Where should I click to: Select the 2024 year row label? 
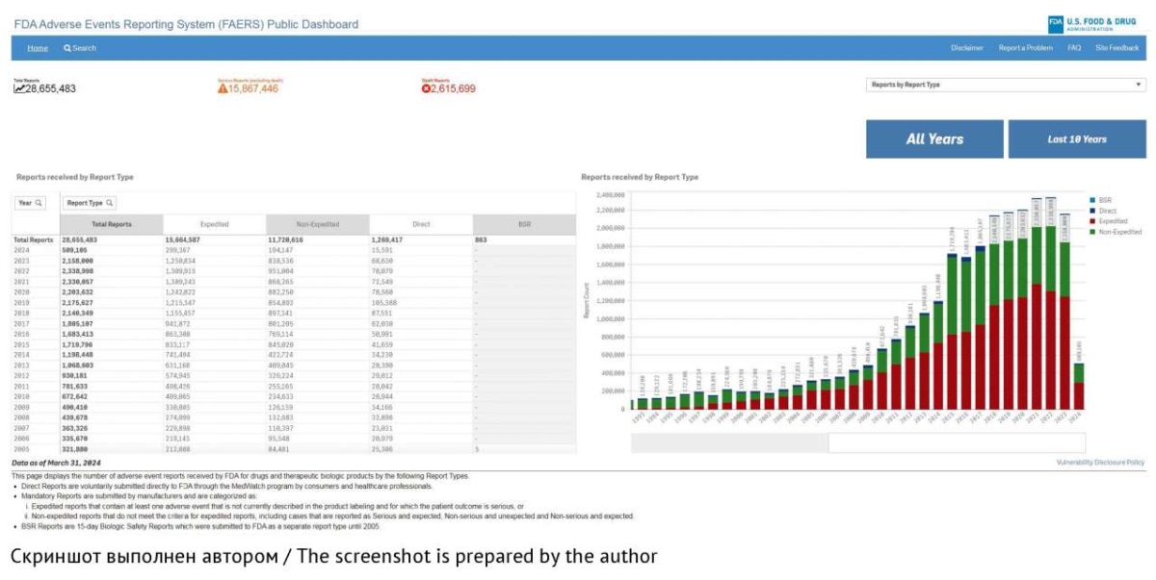tap(22, 250)
